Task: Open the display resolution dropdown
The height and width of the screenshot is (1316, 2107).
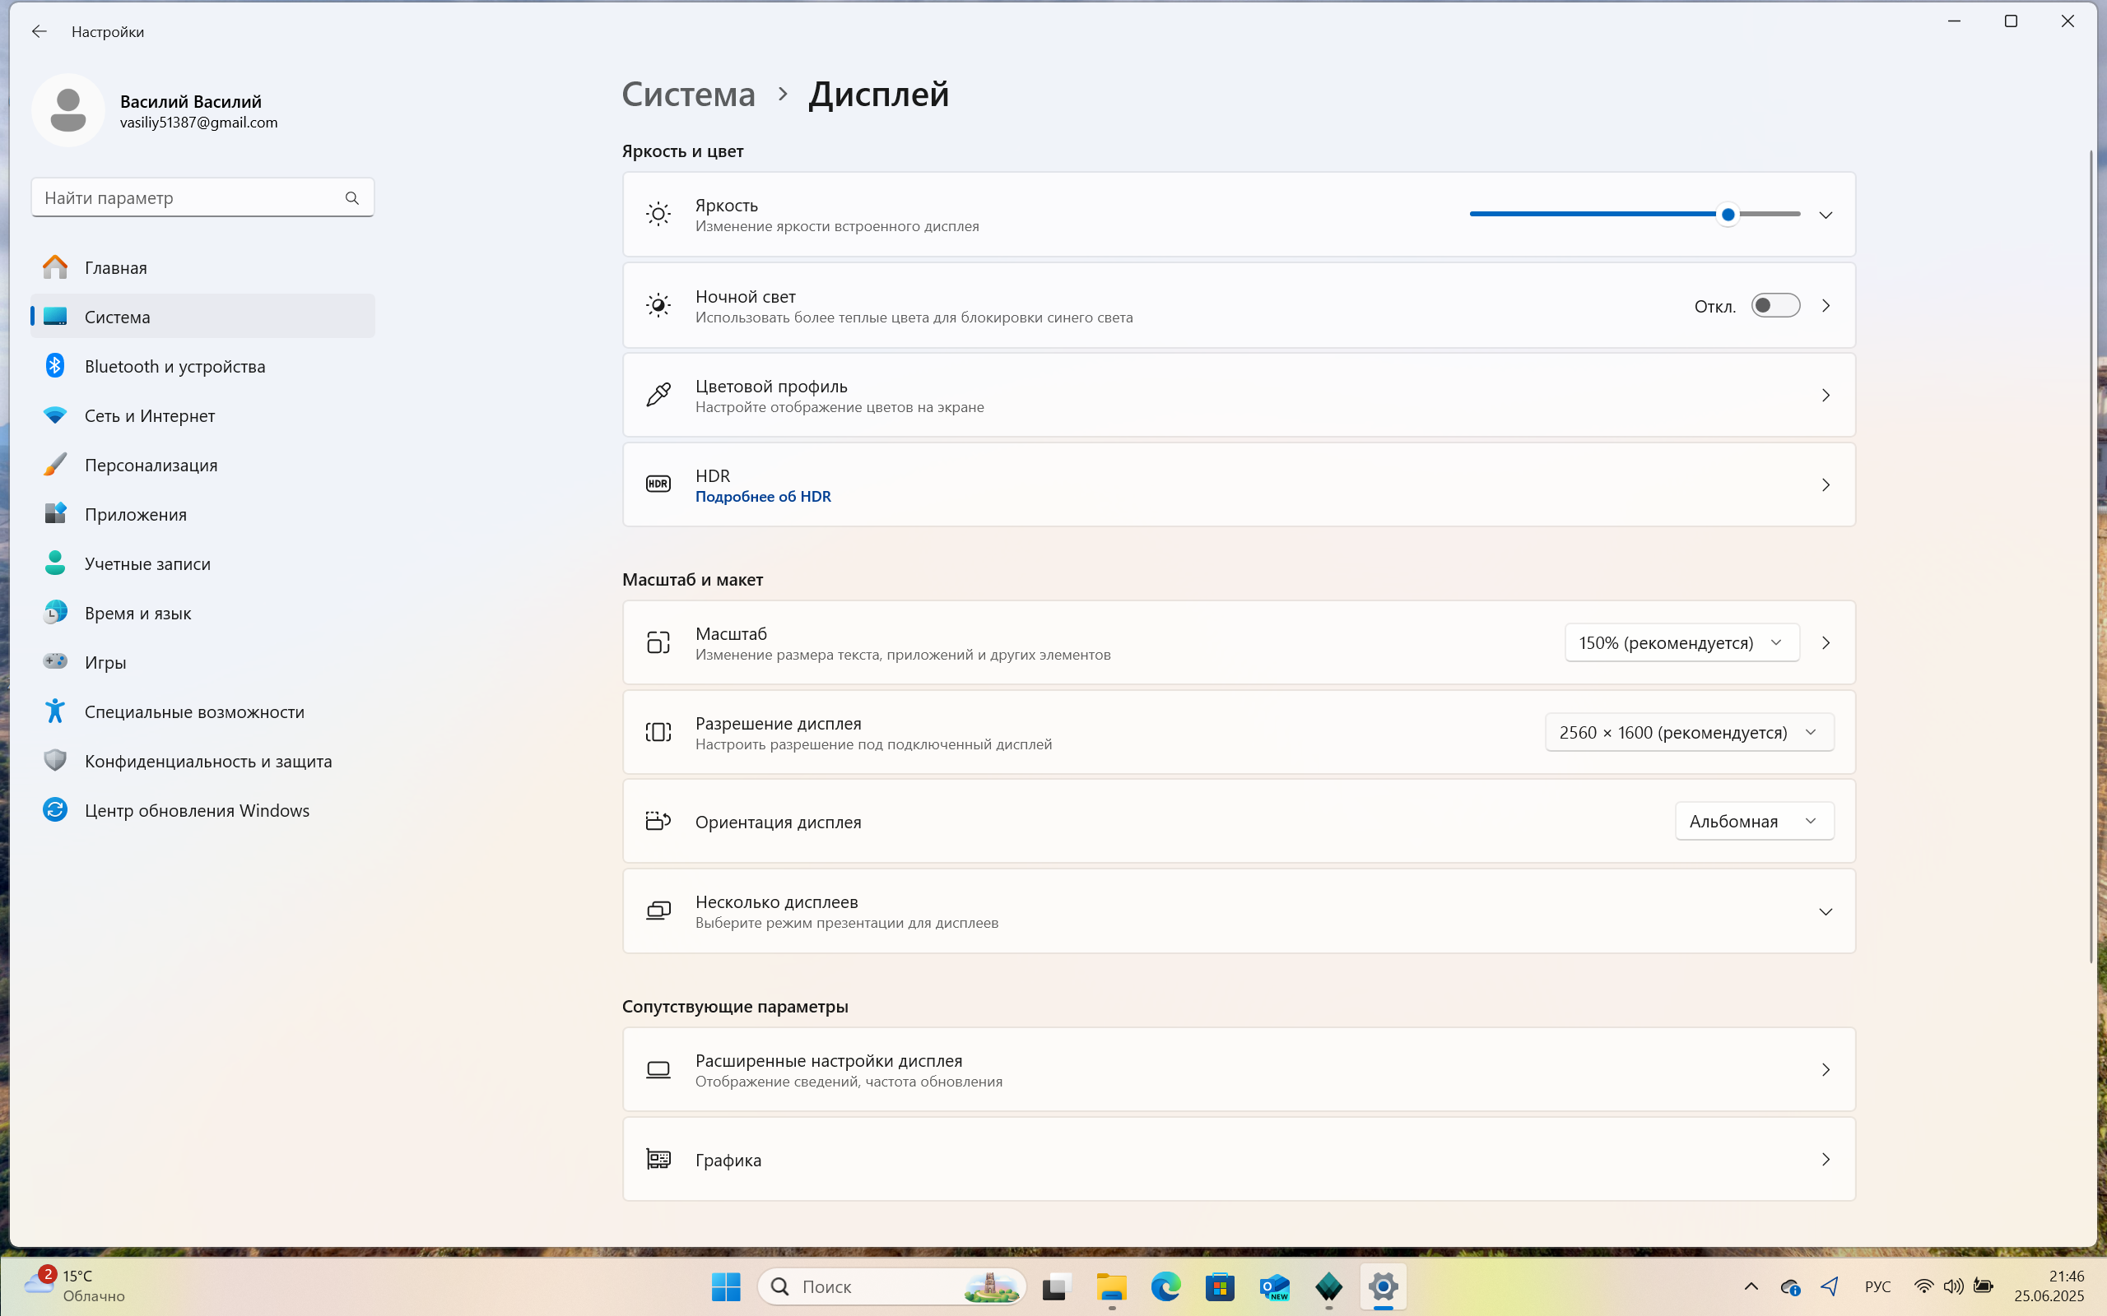Action: click(1689, 732)
